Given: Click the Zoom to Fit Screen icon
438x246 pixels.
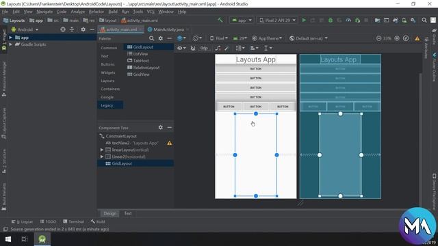Looking at the screenshot, I should tap(406, 38).
